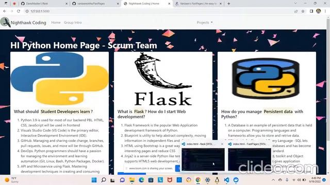Close the index.html - flask preview window
This screenshot has height=185, width=330.
pyautogui.click(x=222, y=144)
